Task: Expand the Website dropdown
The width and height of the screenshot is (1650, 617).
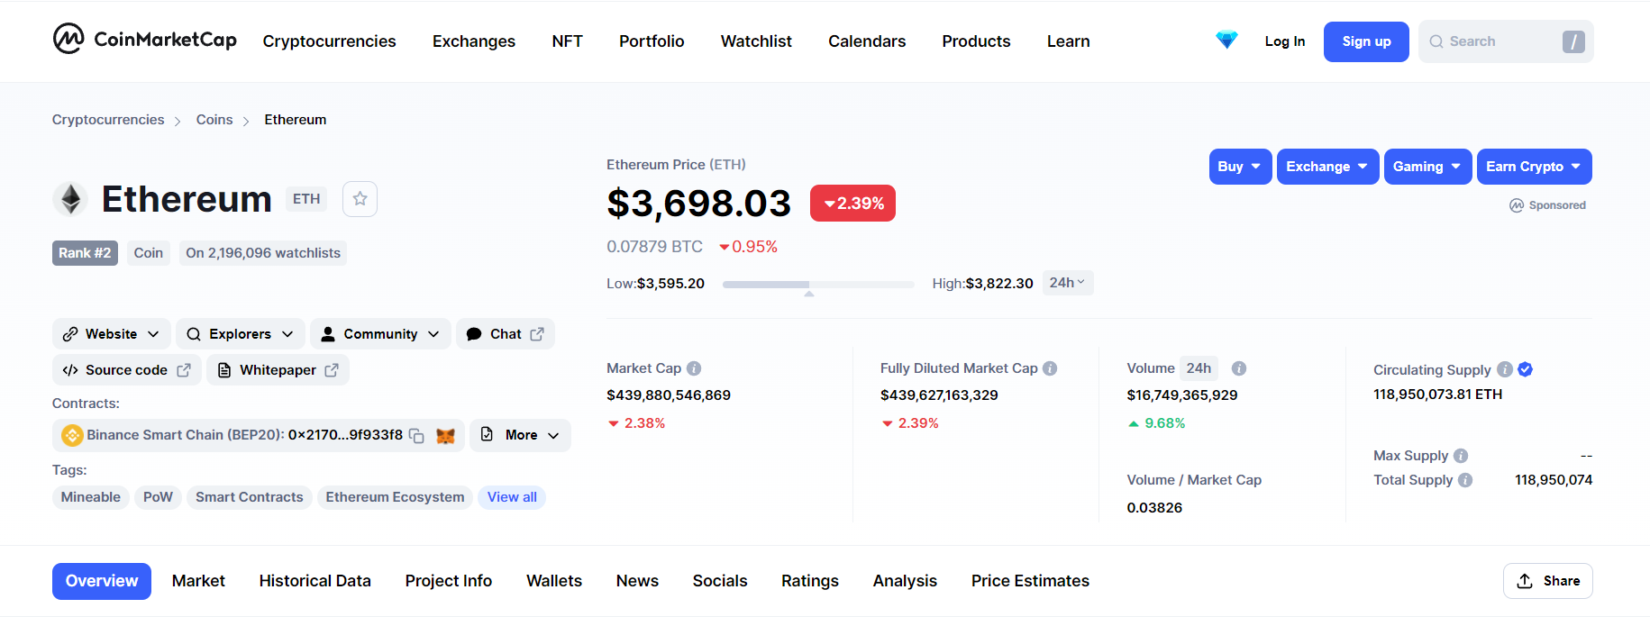Action: pos(111,334)
